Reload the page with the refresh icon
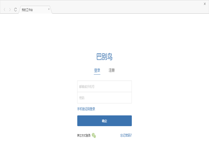Screen dimensions: 209x157 click(15, 10)
